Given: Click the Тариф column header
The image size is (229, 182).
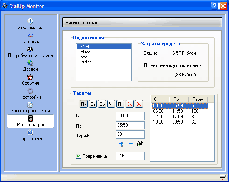Looking at the screenshot, I should tap(198, 99).
